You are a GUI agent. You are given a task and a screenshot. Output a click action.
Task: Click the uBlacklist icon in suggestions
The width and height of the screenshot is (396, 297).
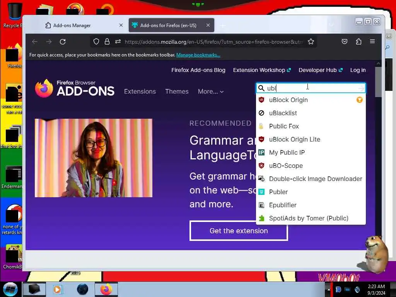pyautogui.click(x=261, y=113)
